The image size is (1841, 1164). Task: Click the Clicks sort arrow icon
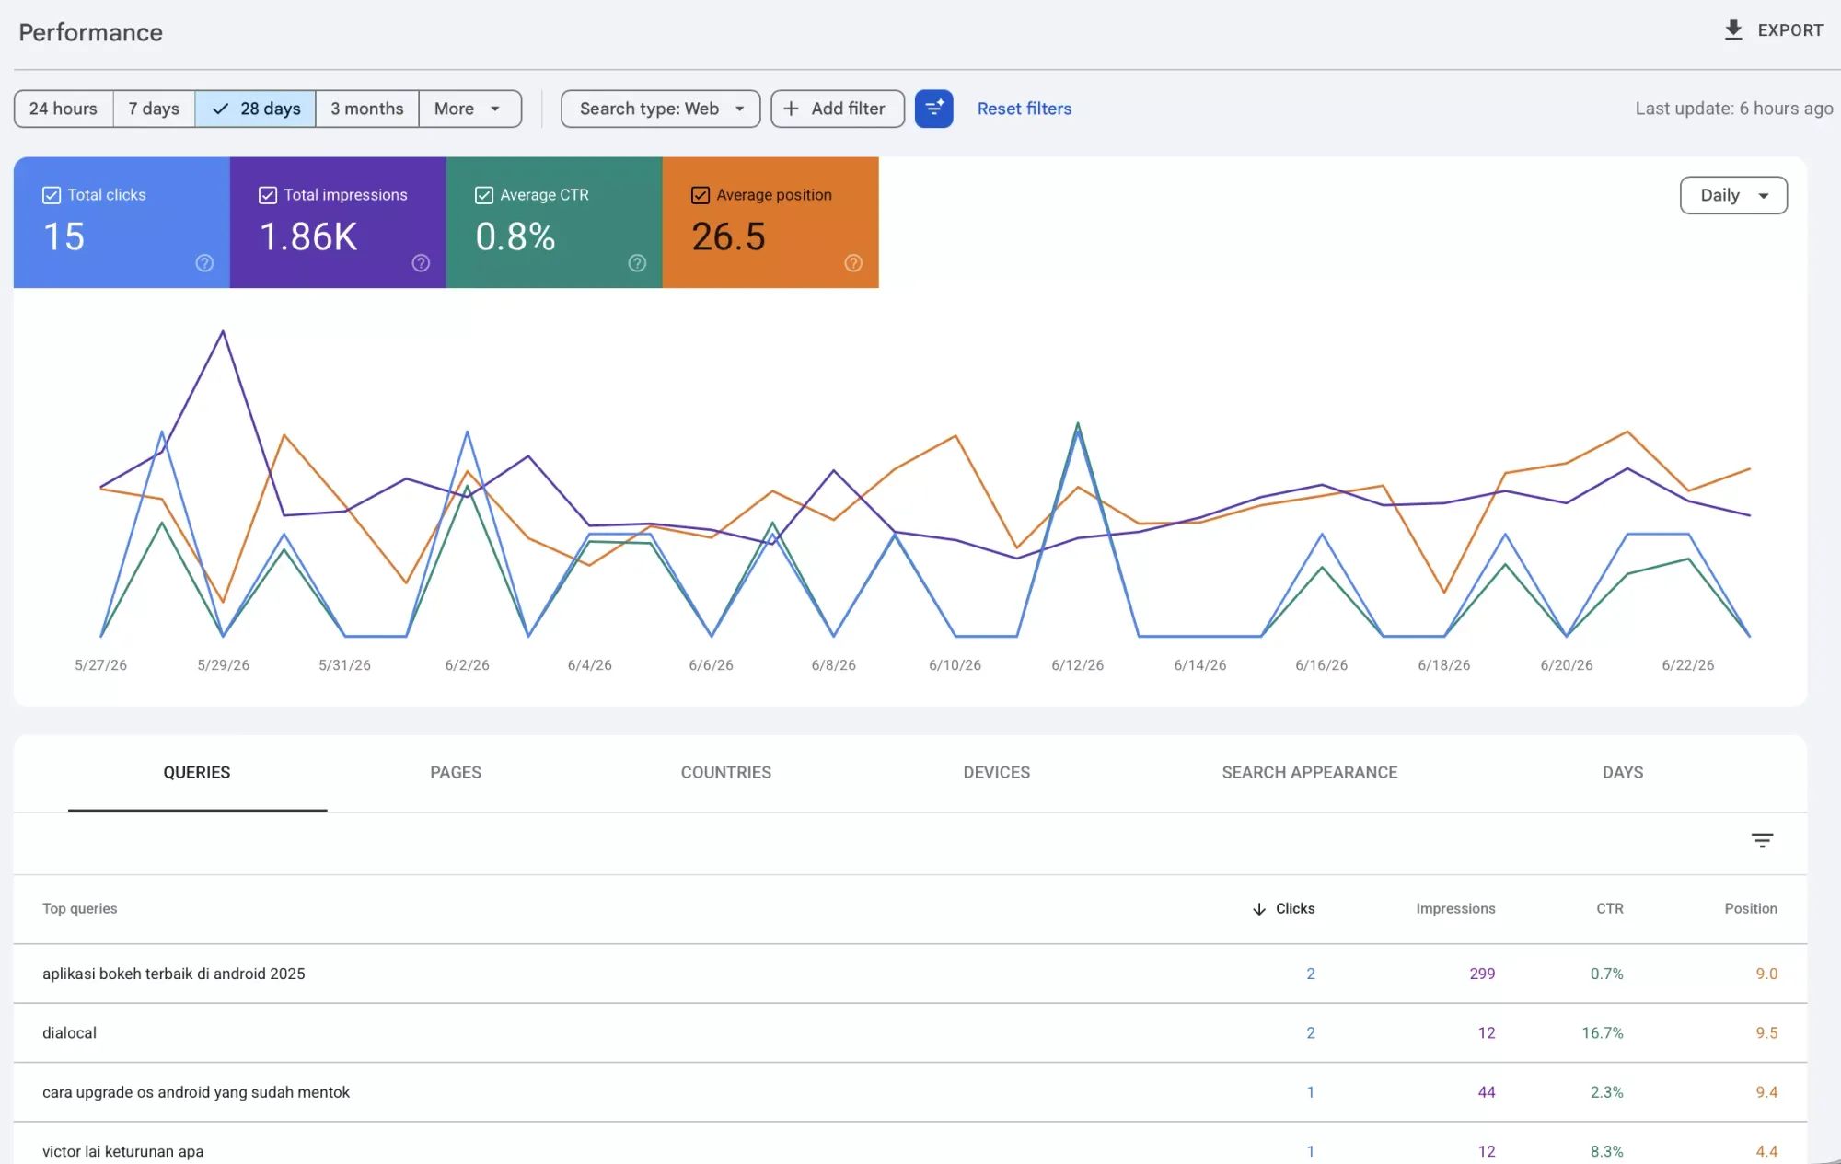(1259, 909)
